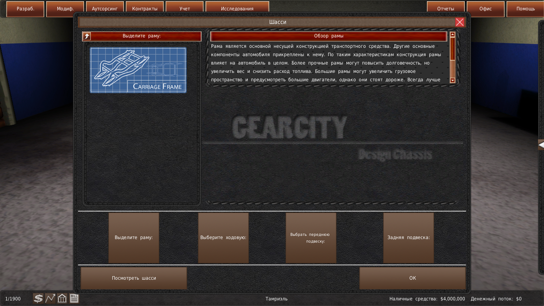The width and height of the screenshot is (544, 306).
Task: Open the Офис menu
Action: (x=485, y=9)
